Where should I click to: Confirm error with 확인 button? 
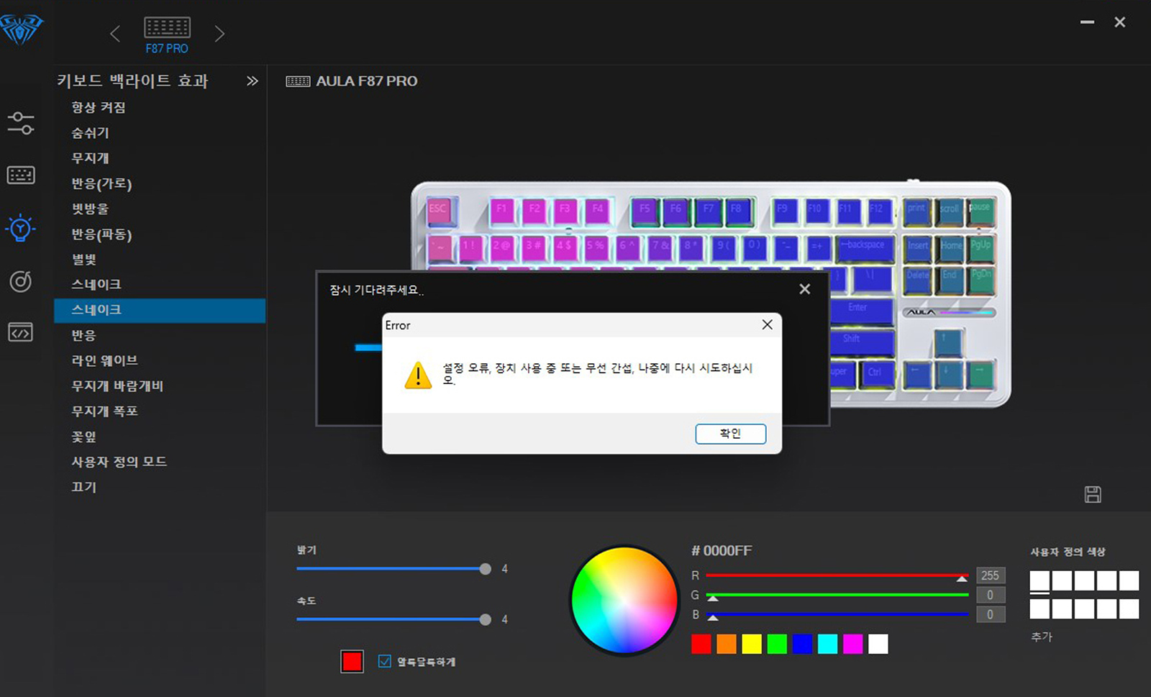point(730,434)
